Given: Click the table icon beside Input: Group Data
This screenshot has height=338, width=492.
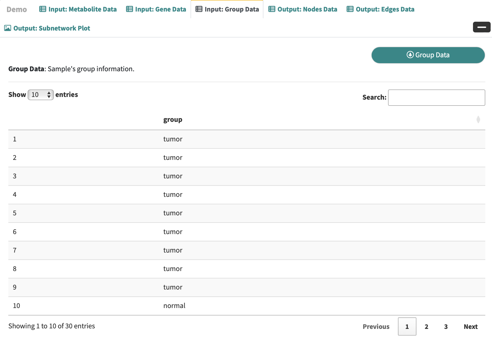Looking at the screenshot, I should tap(199, 9).
